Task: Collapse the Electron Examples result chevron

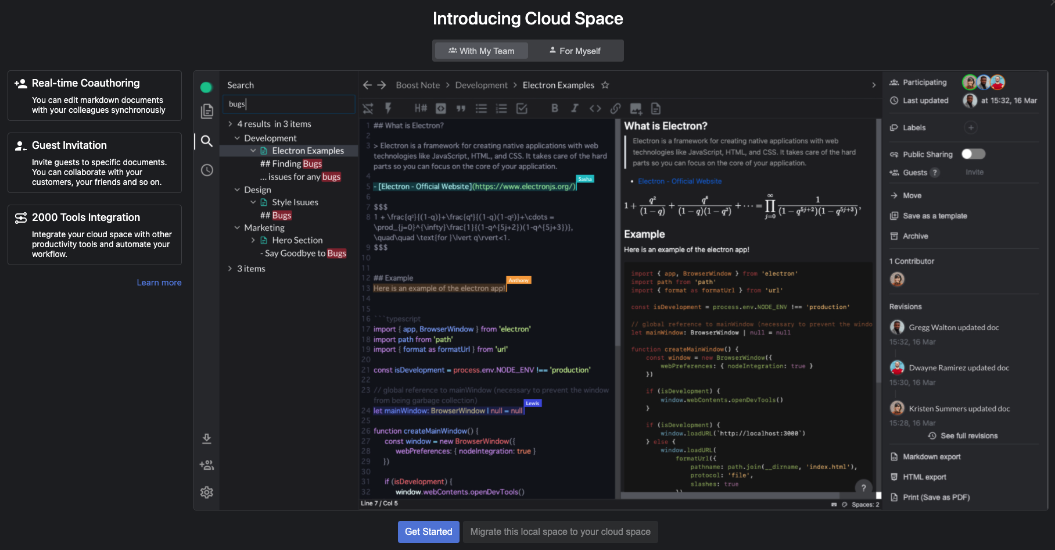Action: pos(253,151)
